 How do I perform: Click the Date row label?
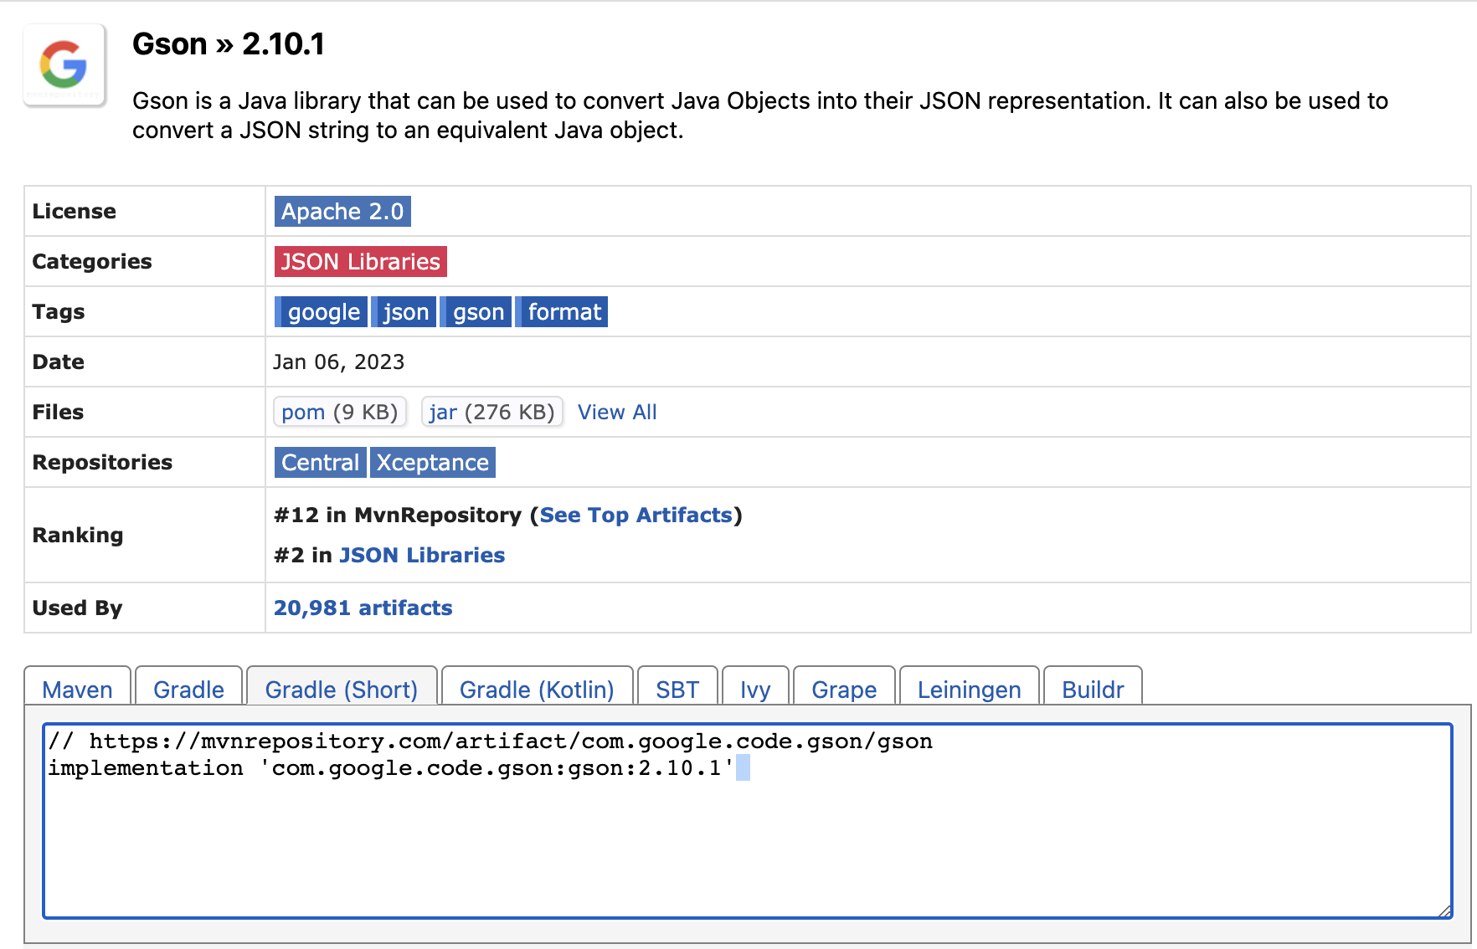(59, 362)
